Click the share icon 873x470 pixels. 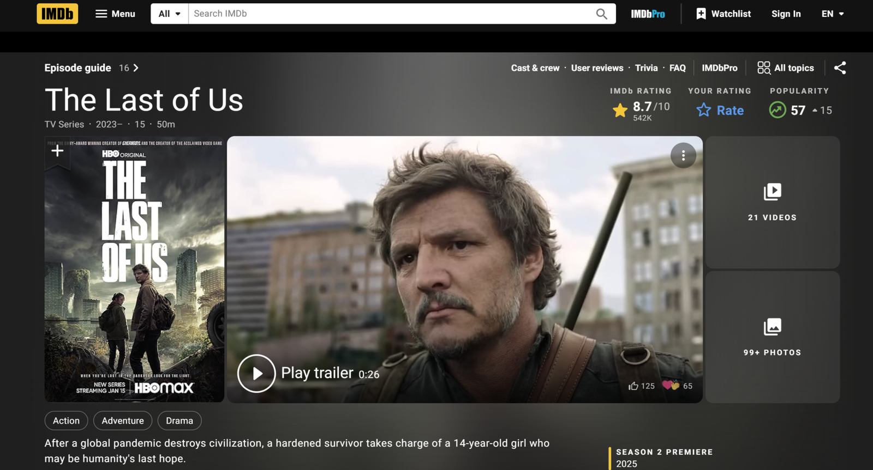coord(840,68)
